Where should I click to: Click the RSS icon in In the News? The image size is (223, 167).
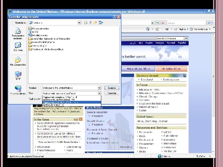click(81, 119)
